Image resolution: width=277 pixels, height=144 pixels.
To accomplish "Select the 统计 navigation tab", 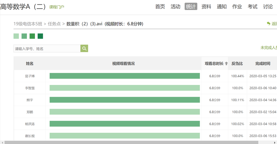I will pos(191,7).
